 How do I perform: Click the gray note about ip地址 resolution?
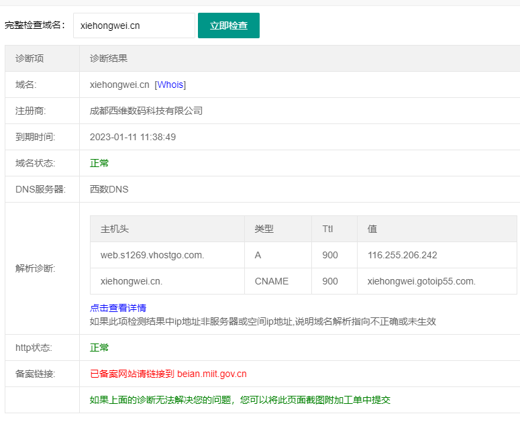click(x=262, y=321)
